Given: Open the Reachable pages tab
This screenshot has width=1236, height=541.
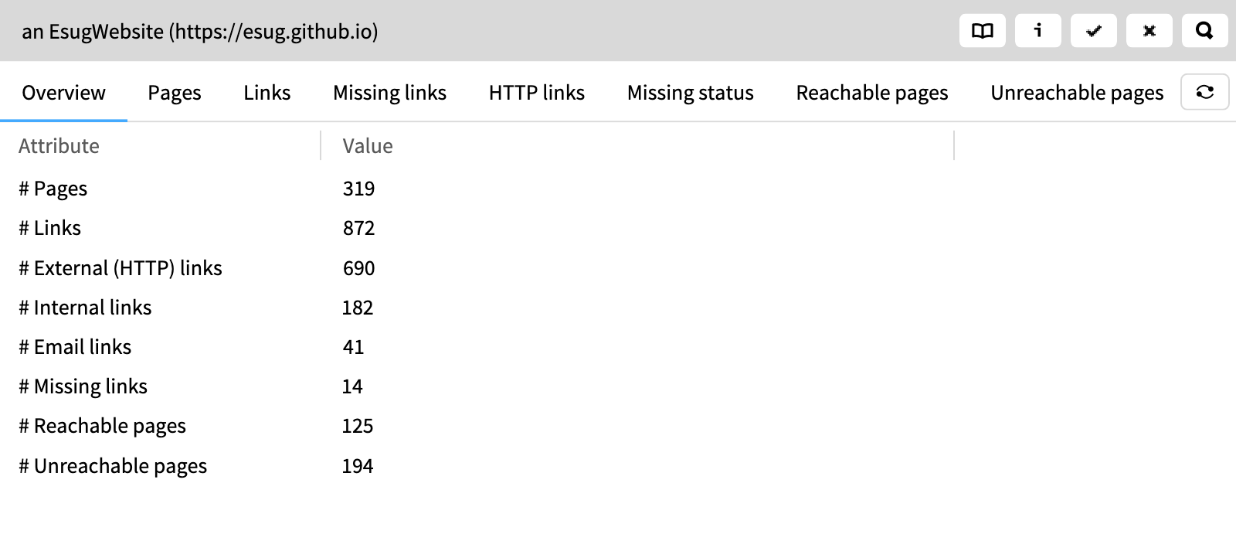Looking at the screenshot, I should (872, 93).
